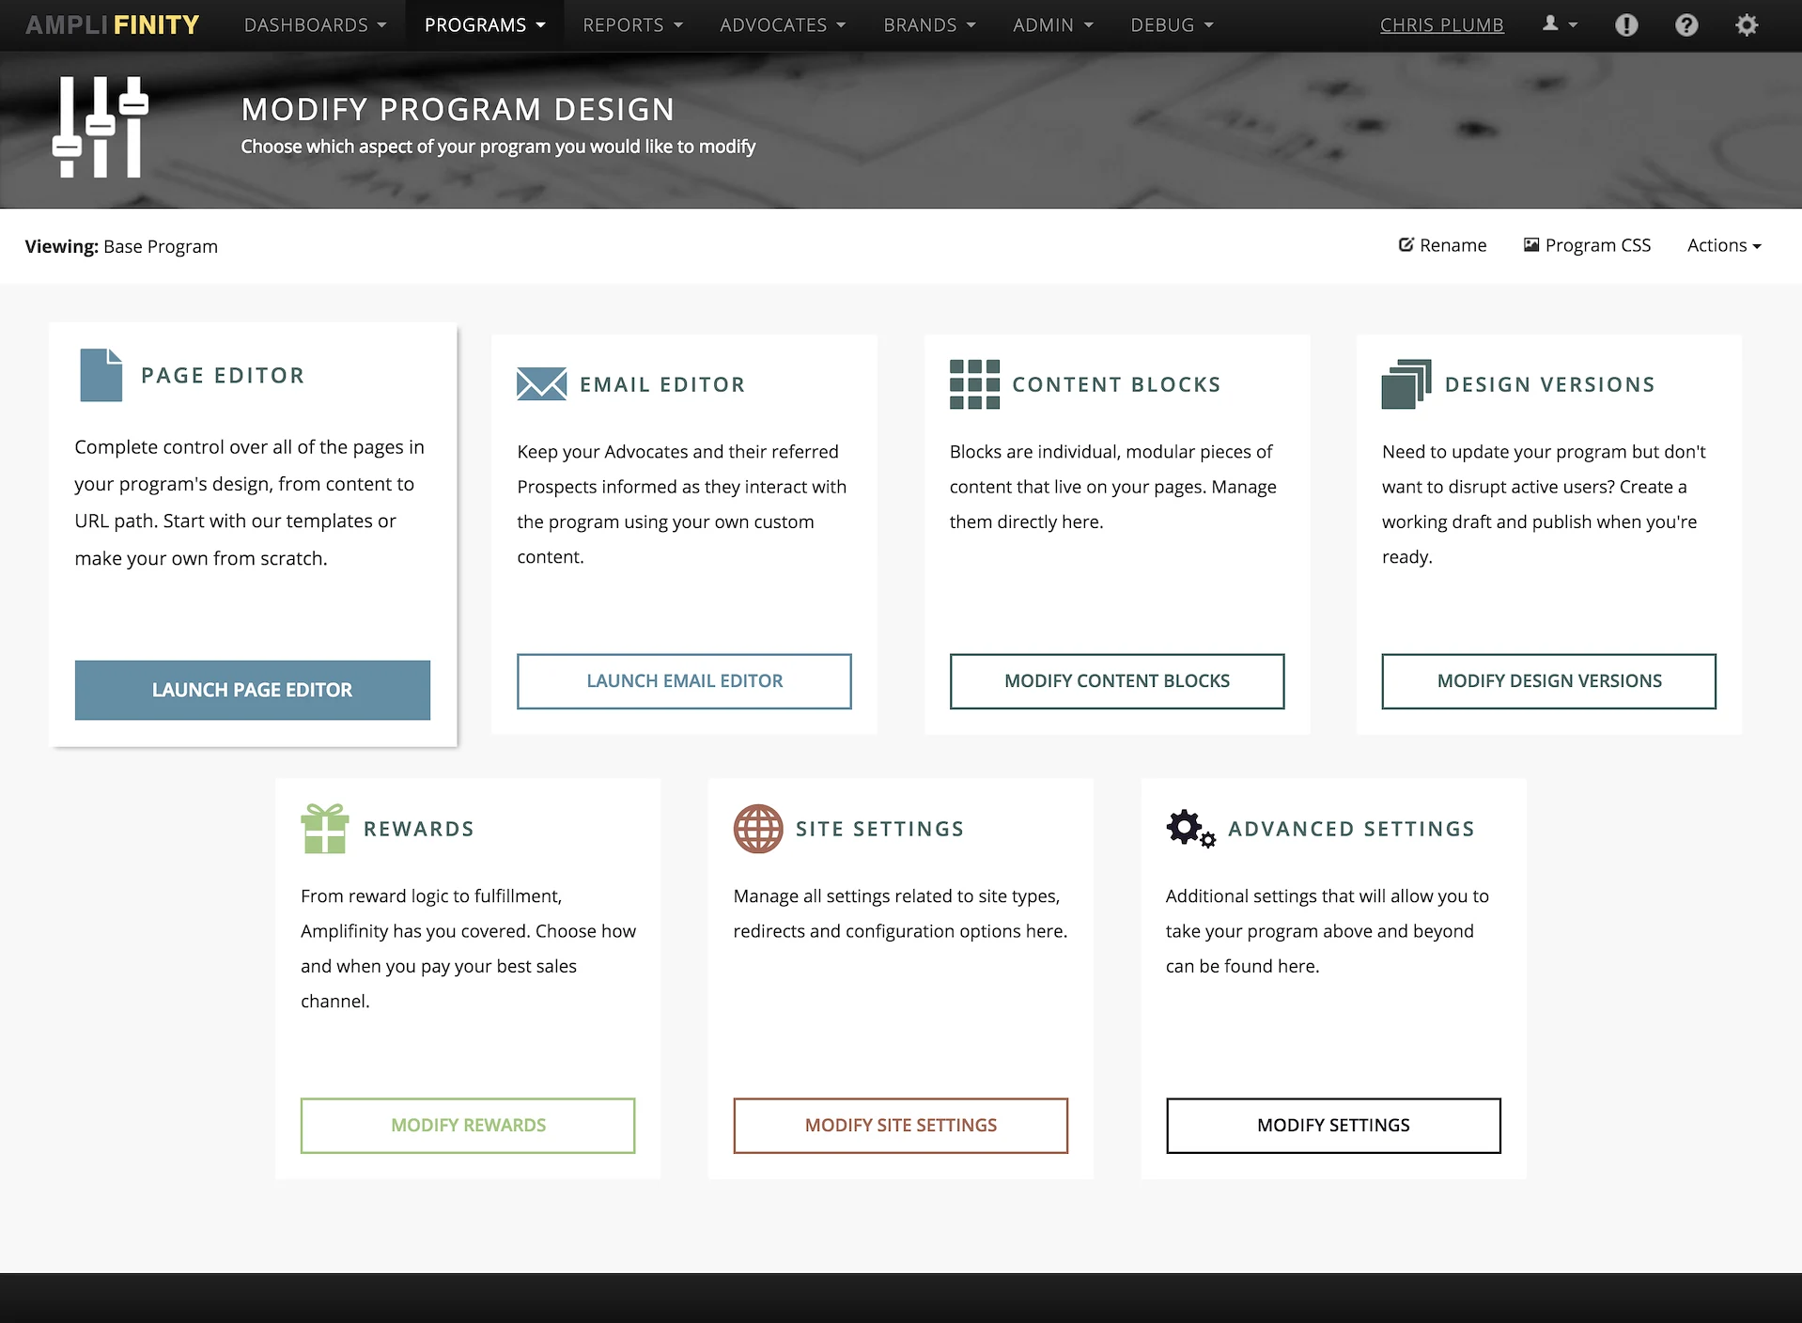Viewport: 1802px width, 1323px height.
Task: Click the Design Versions stacked-pages icon
Action: coord(1406,383)
